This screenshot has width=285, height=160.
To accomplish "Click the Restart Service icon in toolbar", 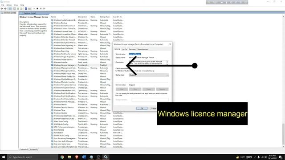I will pos(44,8).
